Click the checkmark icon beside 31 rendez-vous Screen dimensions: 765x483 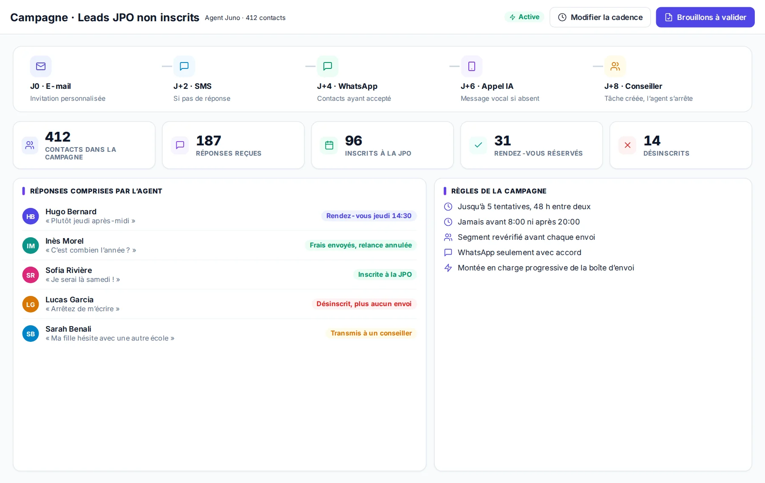(x=478, y=145)
